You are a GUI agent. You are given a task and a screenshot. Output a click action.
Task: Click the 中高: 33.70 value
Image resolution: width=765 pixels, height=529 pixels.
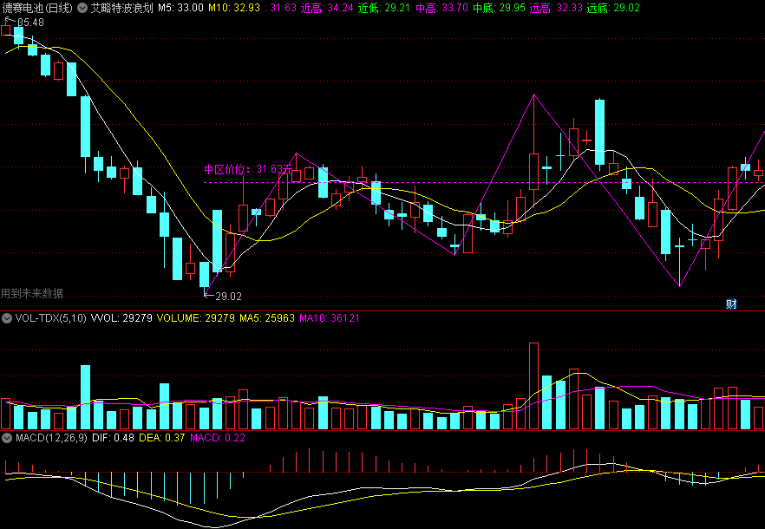(442, 8)
